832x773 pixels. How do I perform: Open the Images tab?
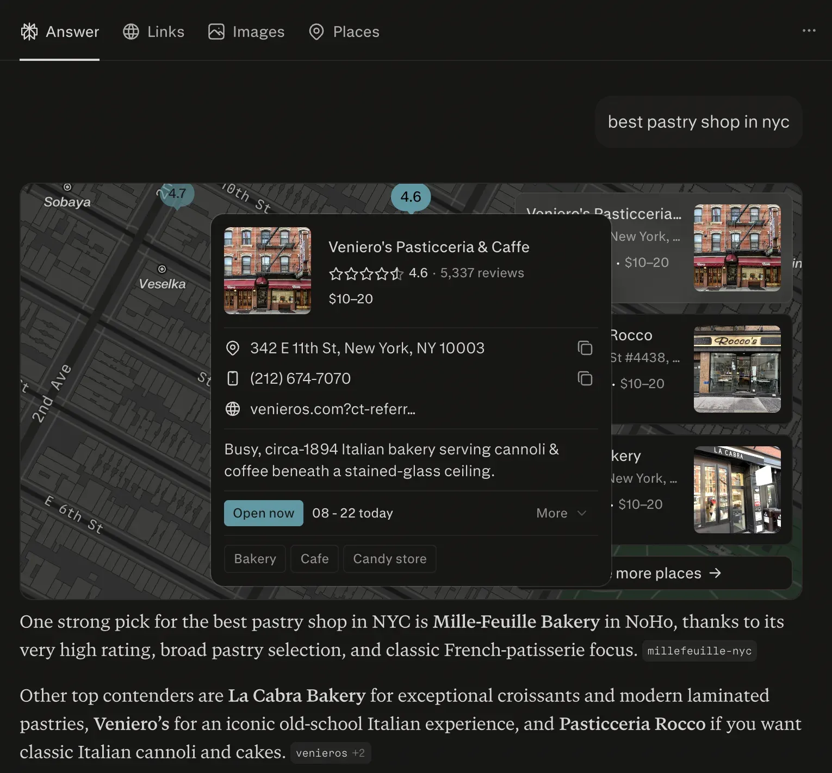tap(246, 32)
